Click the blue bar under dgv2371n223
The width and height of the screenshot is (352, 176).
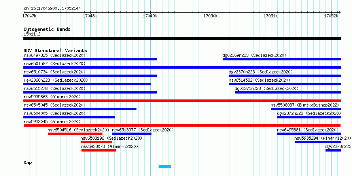288,92
